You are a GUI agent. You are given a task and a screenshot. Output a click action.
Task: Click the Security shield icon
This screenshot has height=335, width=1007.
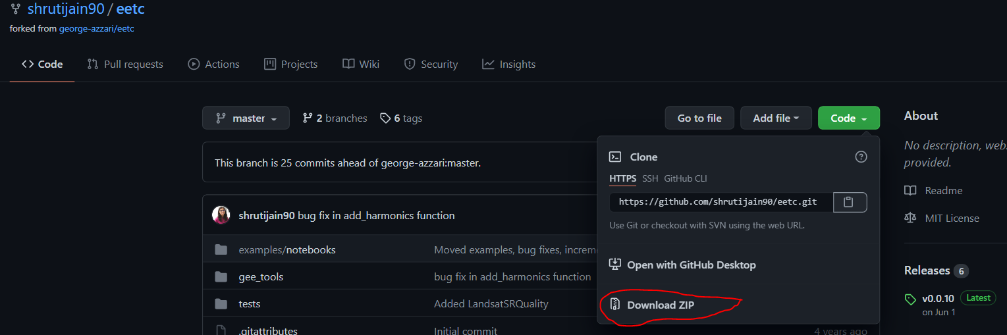coord(410,64)
